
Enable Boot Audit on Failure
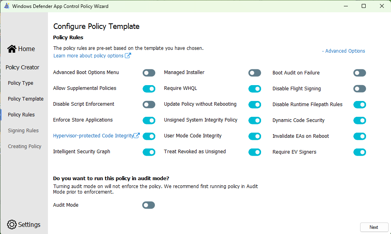click(x=360, y=73)
